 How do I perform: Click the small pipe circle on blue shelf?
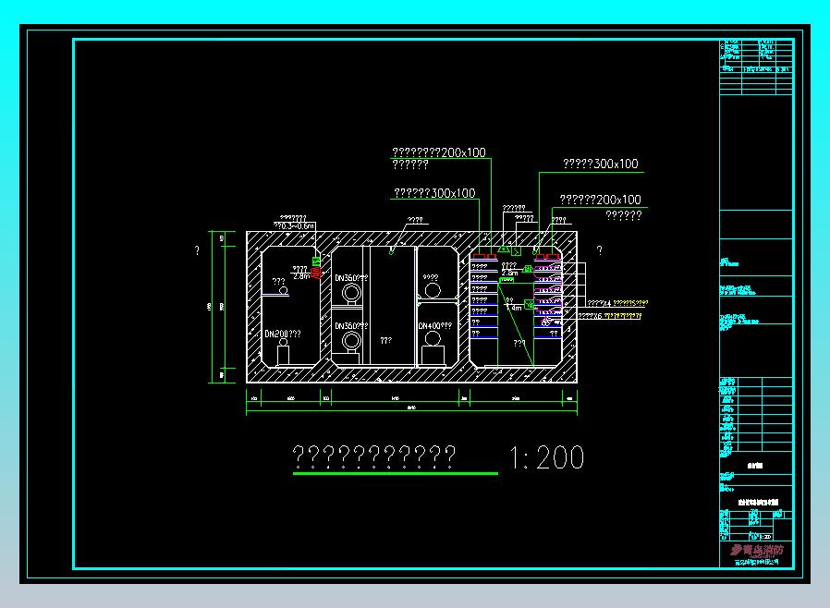click(284, 290)
